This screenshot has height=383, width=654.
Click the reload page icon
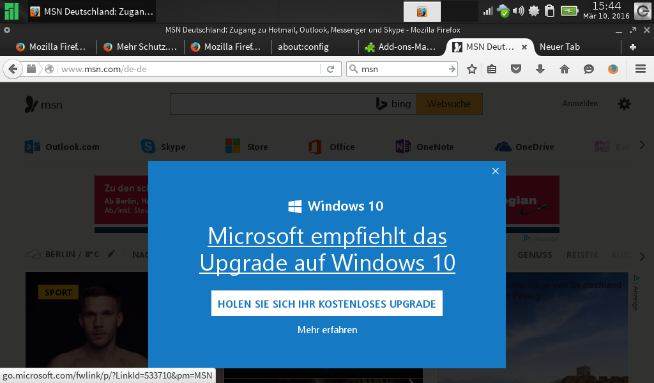[330, 69]
